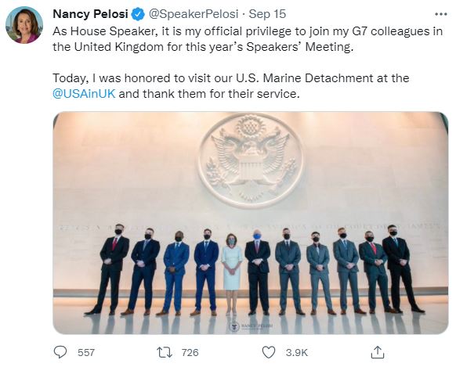The width and height of the screenshot is (456, 367).
Task: Click the watermark logo at photo bottom
Action: pos(251,326)
